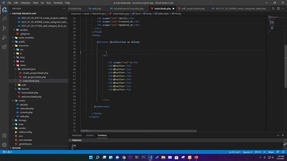This screenshot has width=287, height=161.
Task: Open channels.php in the routes folder
Action: tap(27, 108)
